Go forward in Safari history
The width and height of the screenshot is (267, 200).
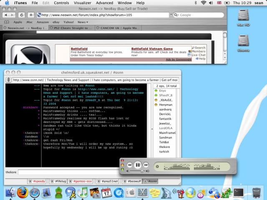click(x=12, y=15)
